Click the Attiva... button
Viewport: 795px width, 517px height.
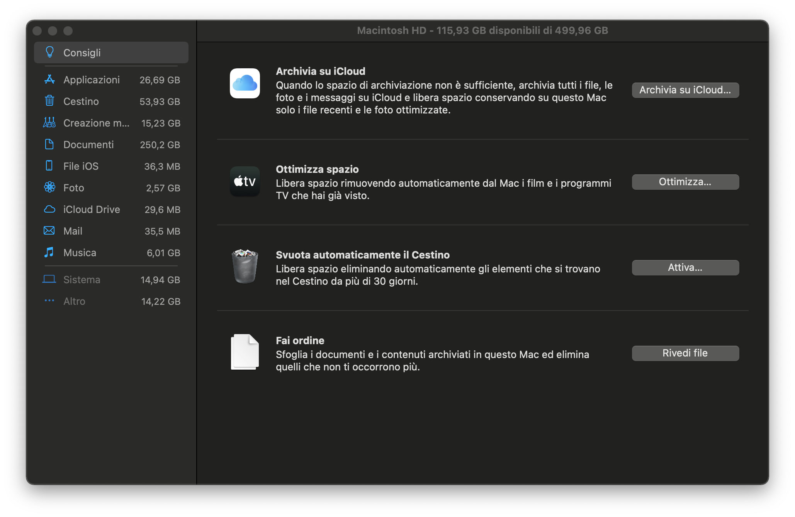coord(685,267)
